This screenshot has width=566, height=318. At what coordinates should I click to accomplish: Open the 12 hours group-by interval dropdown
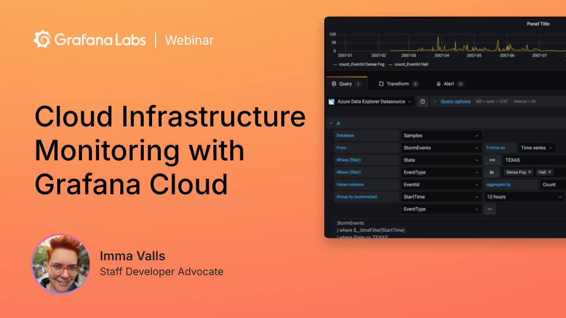coord(524,197)
